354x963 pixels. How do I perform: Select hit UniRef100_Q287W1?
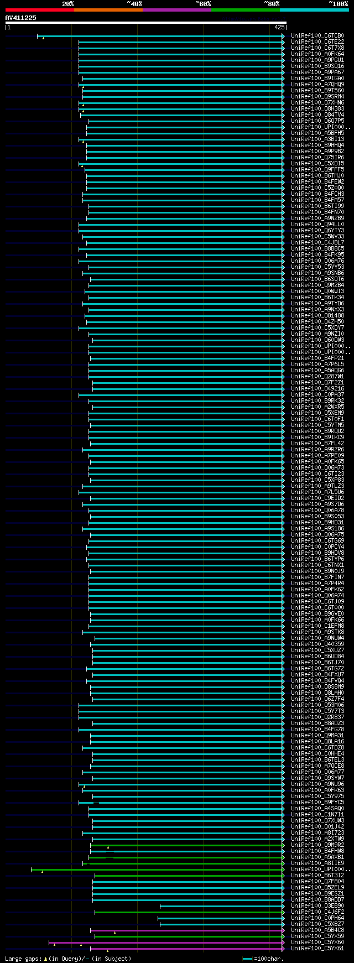coord(317,377)
